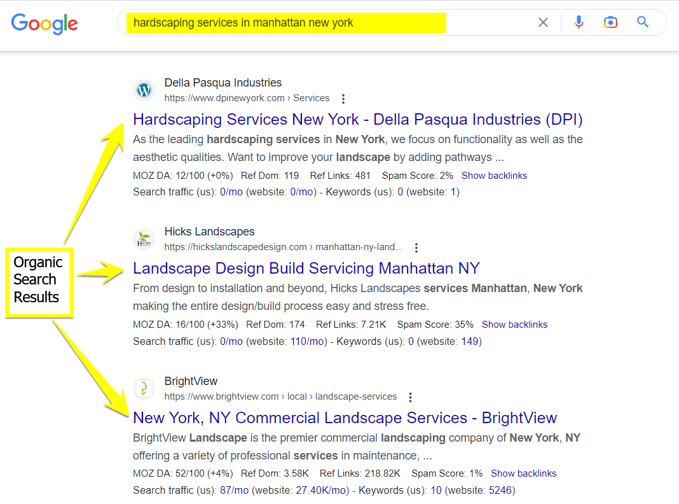The height and width of the screenshot is (504, 679).
Task: Click MOZ DA: 52/100 (+4%) text
Action: 182,473
